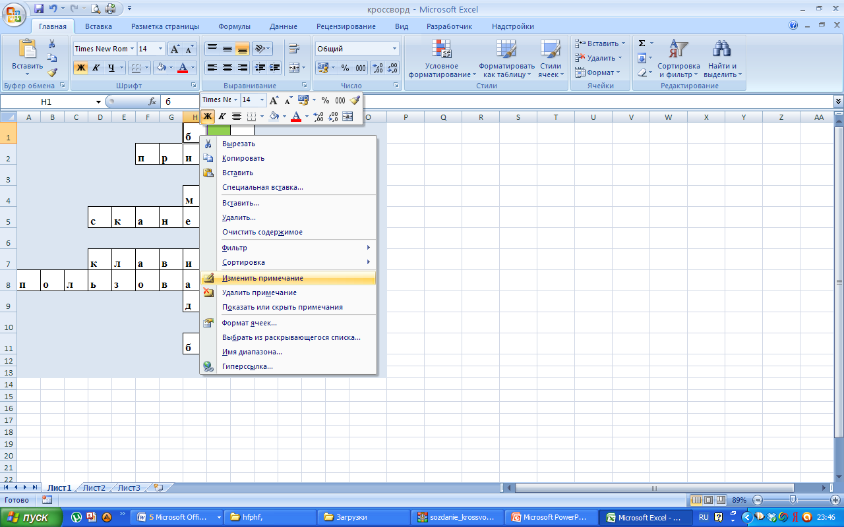This screenshot has width=844, height=527.
Task: Apply Percent Style in the ribbon Number group
Action: [x=345, y=68]
